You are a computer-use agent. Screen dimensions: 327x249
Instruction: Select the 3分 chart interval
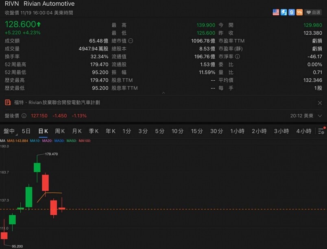click(143, 131)
